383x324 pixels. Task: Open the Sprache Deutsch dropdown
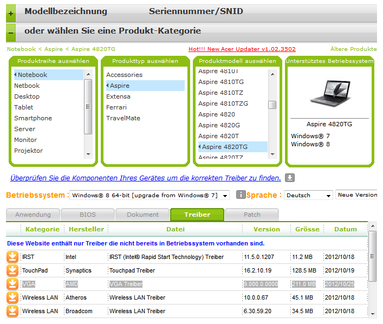[x=308, y=195]
